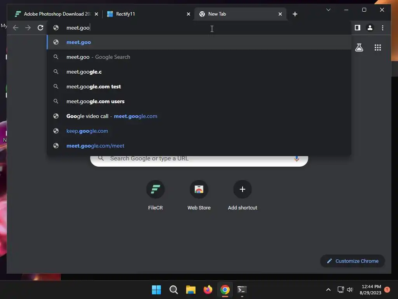Viewport: 398px width, 299px height.
Task: Open File Explorer from the taskbar
Action: point(190,290)
